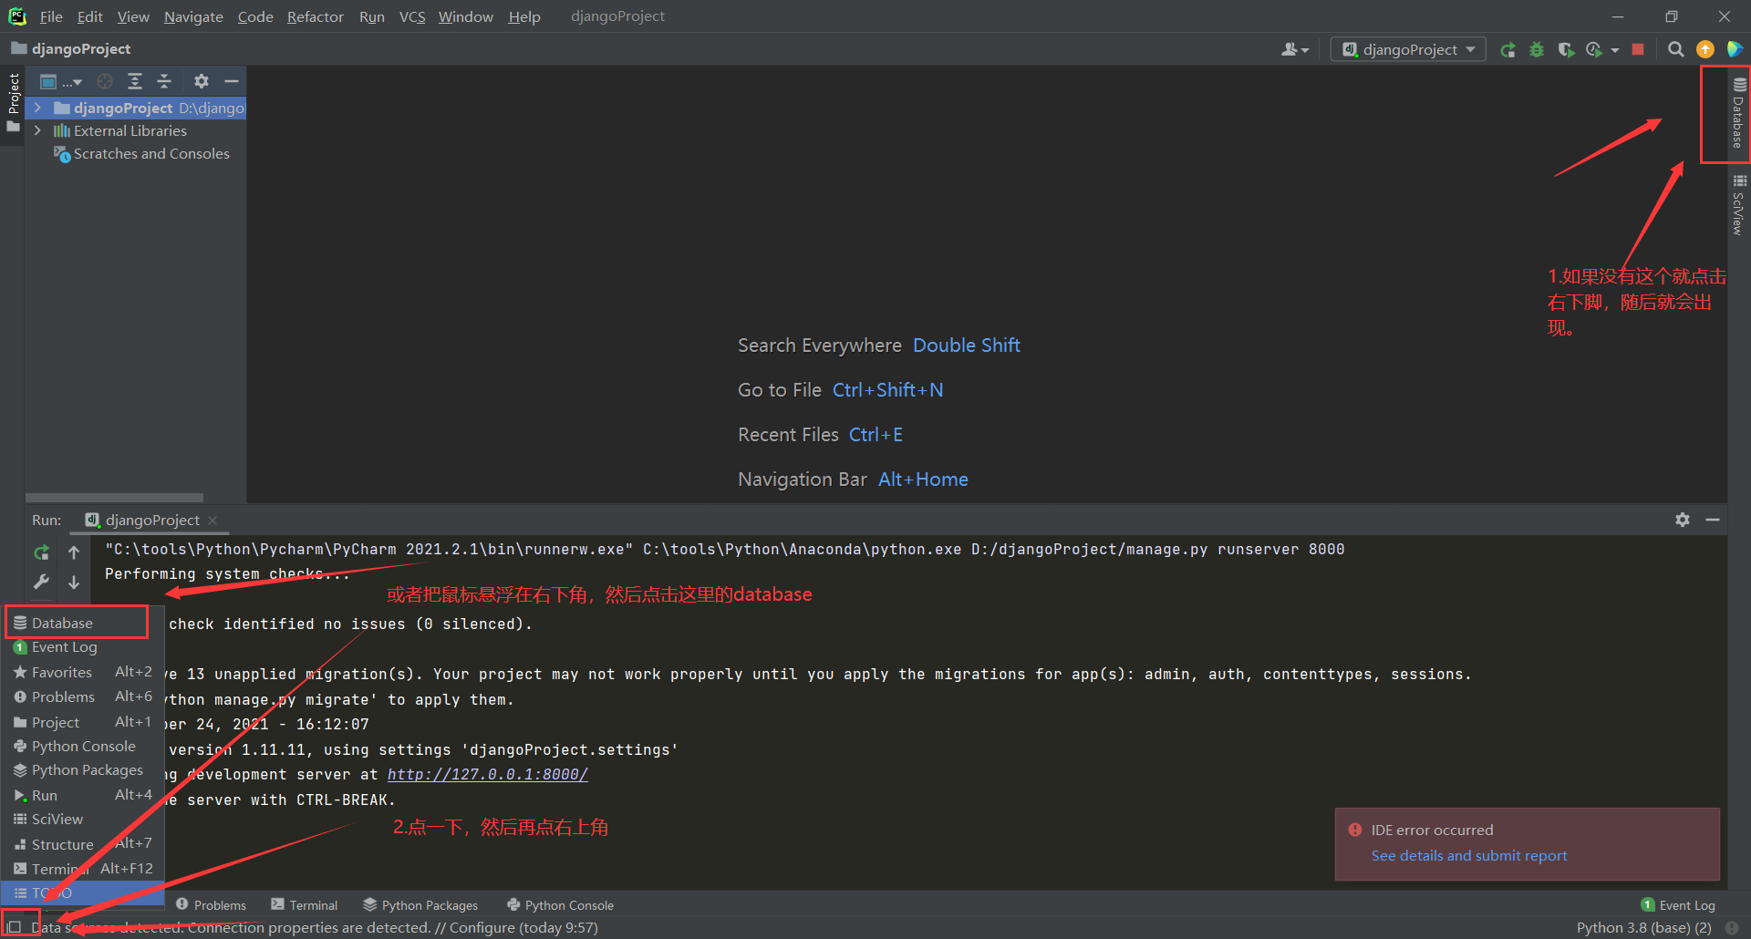Click horizontal scrollbar in Project panel

tap(114, 498)
